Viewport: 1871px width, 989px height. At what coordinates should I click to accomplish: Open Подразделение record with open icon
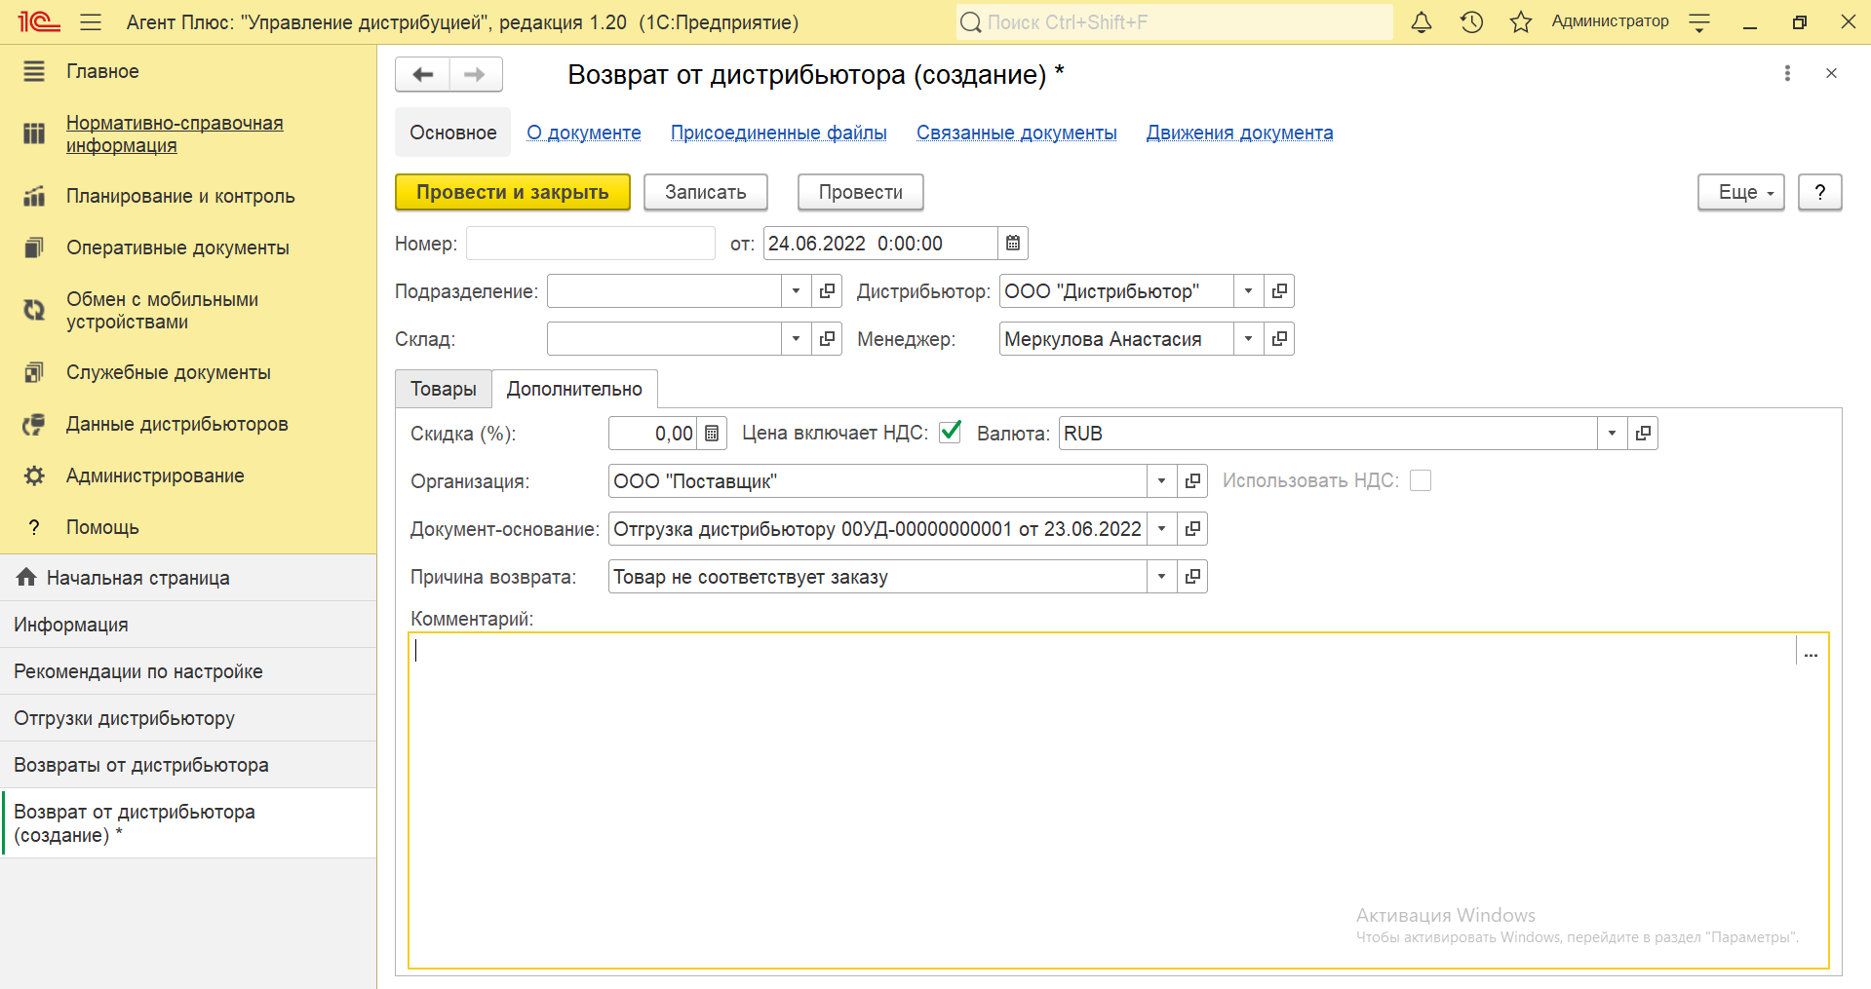[827, 291]
